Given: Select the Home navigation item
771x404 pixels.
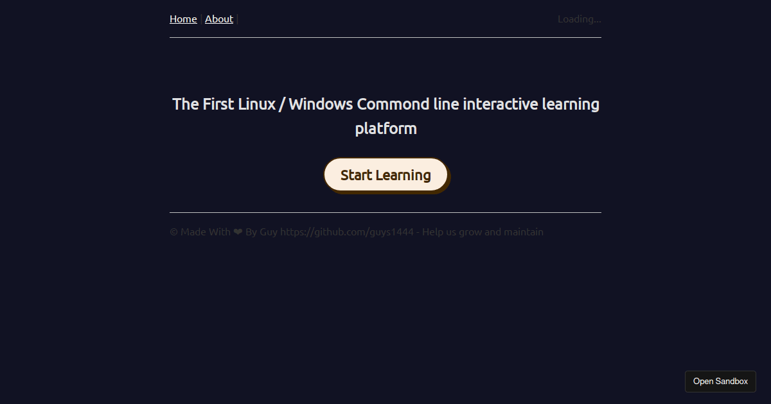Looking at the screenshot, I should click(183, 19).
